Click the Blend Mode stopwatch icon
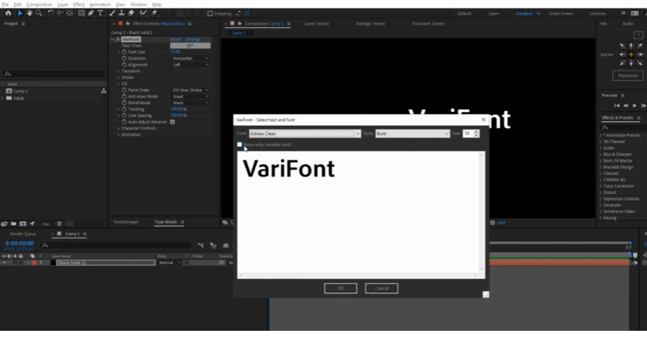This screenshot has height=344, width=647. tap(124, 103)
